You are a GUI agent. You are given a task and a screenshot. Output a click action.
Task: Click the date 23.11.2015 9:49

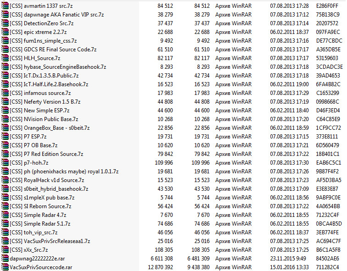288,259
